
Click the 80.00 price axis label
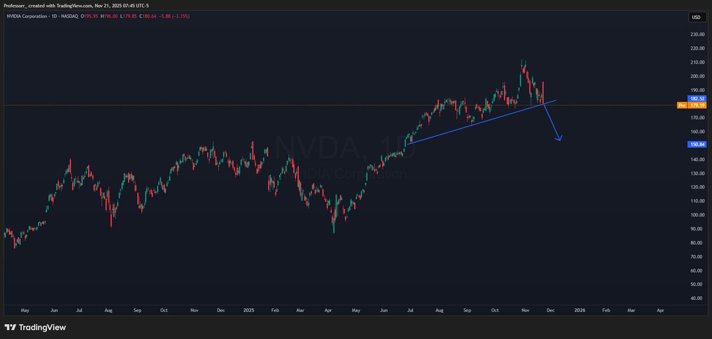(x=698, y=242)
